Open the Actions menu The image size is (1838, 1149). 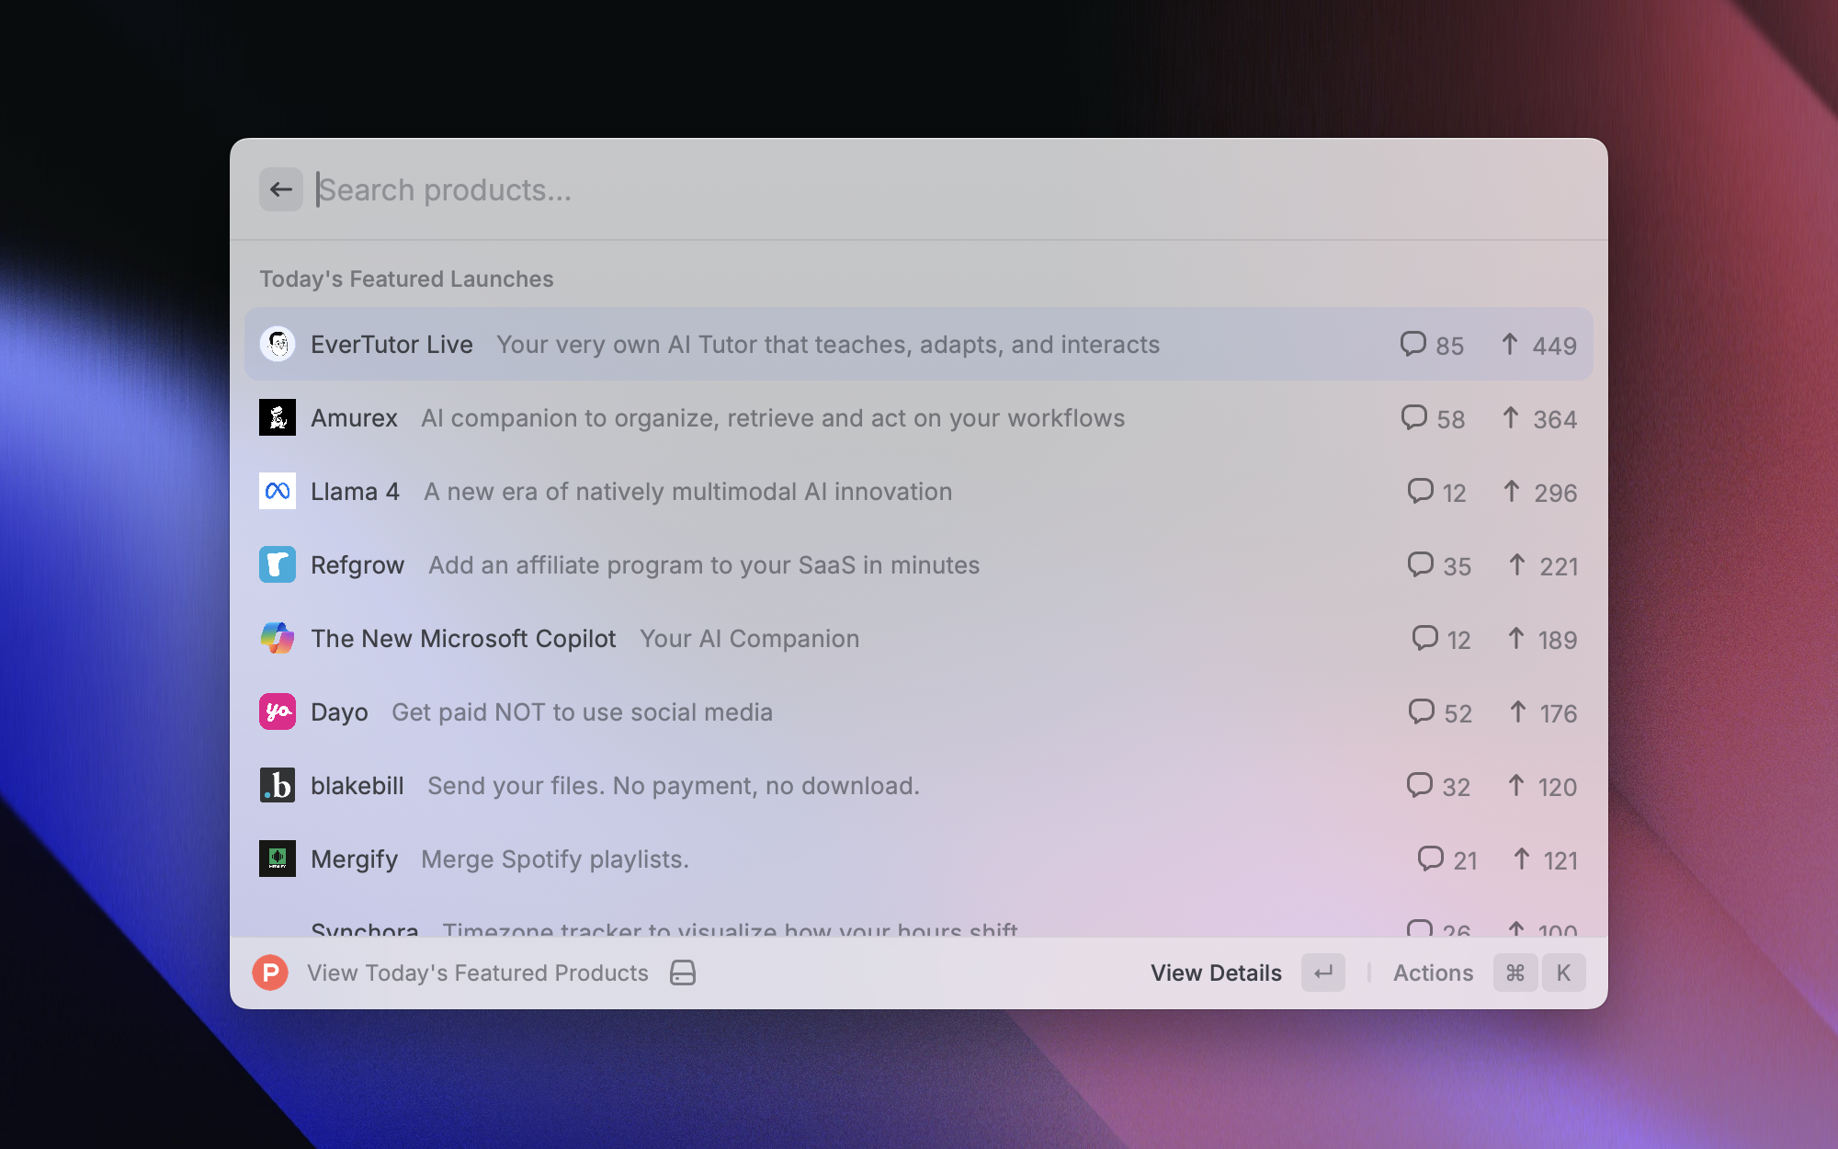click(x=1433, y=973)
